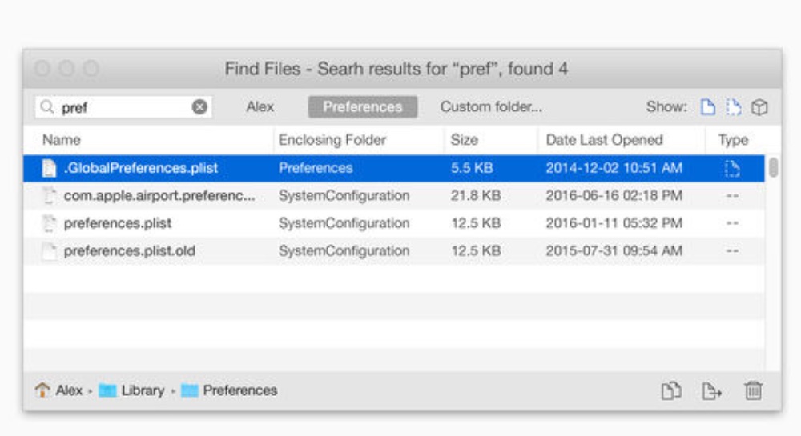This screenshot has width=801, height=436.
Task: Click the trash icon to delete file
Action: [753, 390]
